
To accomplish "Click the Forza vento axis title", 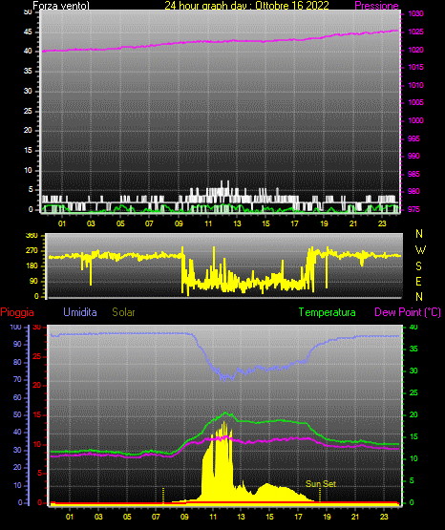I will (61, 6).
